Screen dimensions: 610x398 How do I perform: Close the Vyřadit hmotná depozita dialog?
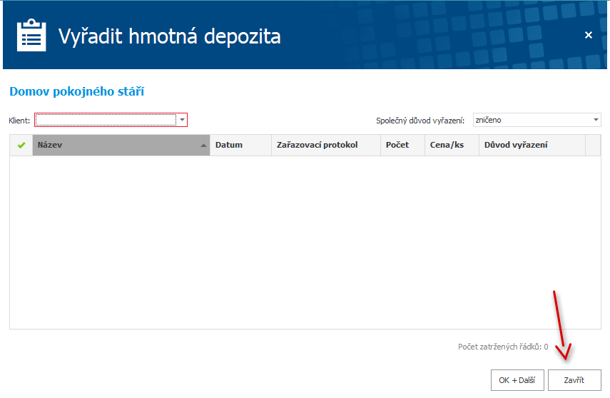click(x=588, y=36)
